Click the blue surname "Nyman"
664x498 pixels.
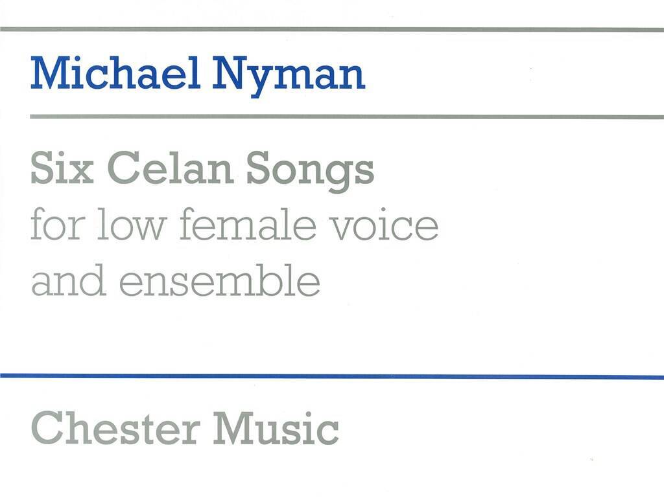tap(289, 76)
